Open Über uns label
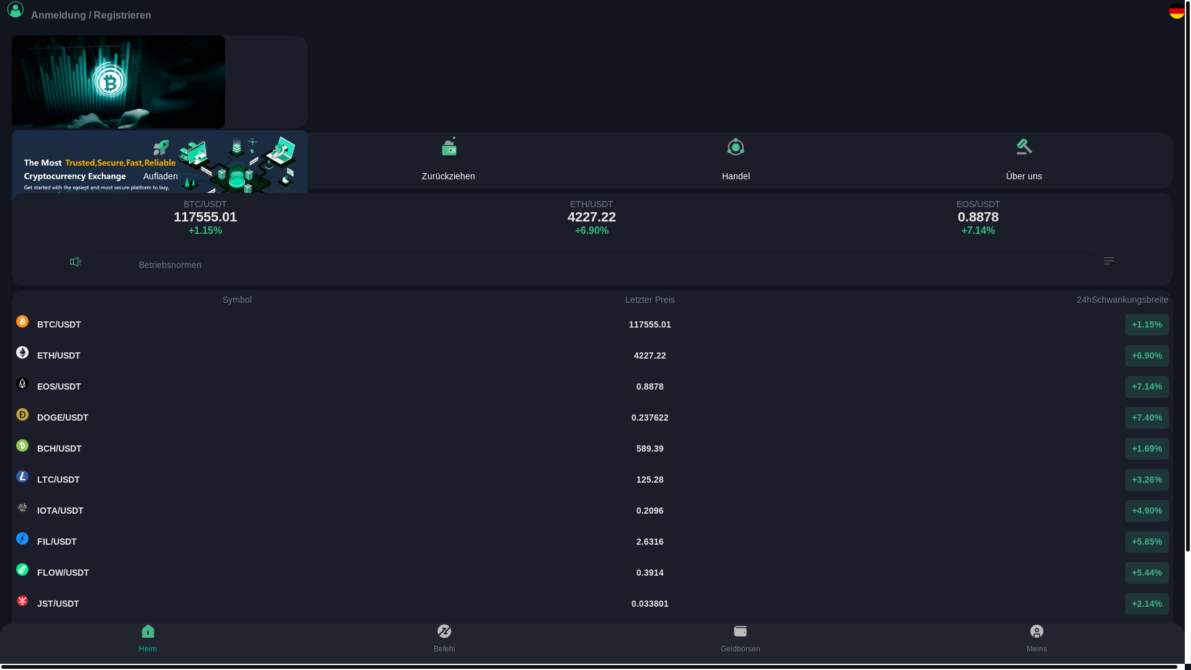1191x670 pixels. coord(1024,176)
